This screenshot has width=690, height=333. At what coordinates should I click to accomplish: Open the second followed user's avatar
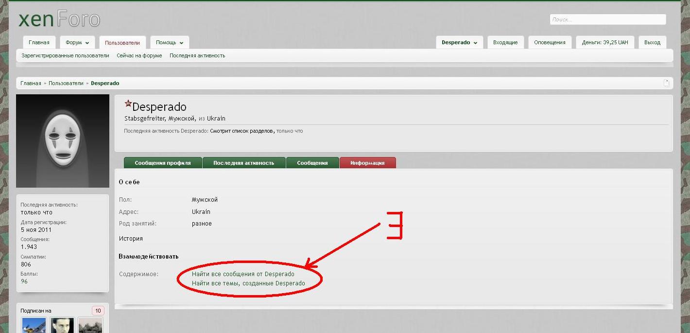coord(62,325)
